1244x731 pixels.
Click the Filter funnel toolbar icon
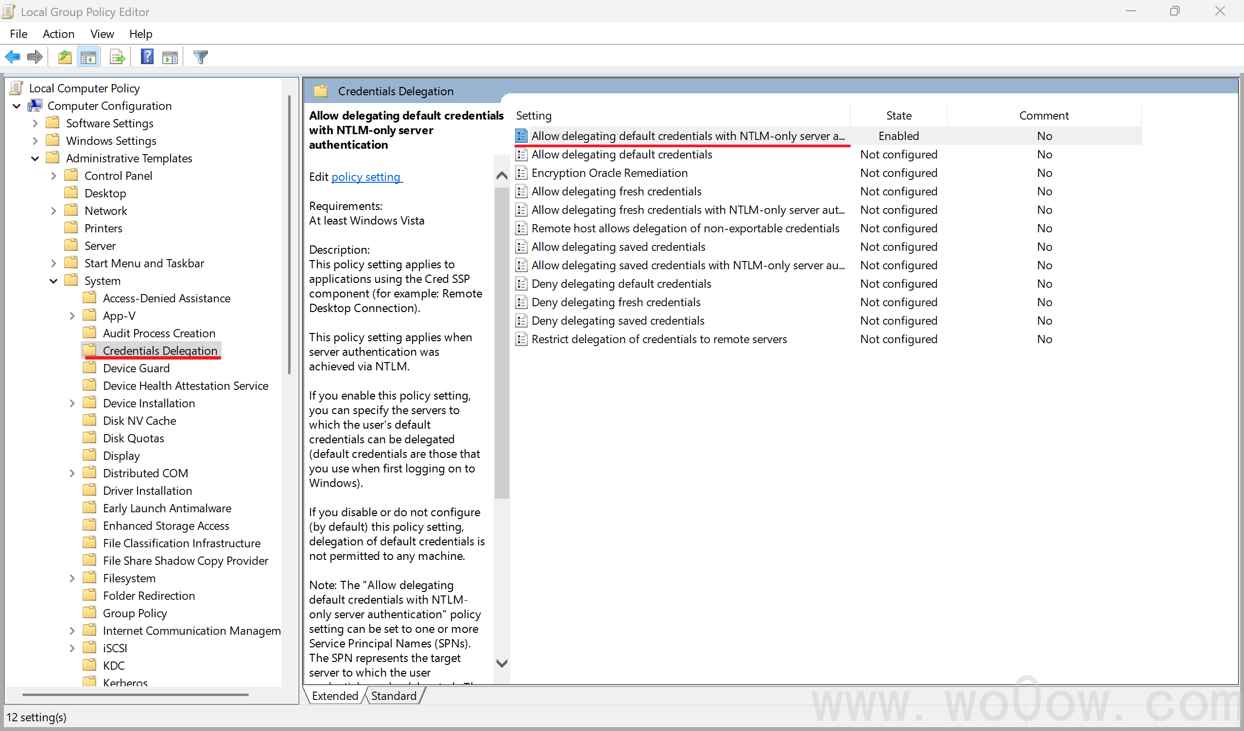(200, 57)
